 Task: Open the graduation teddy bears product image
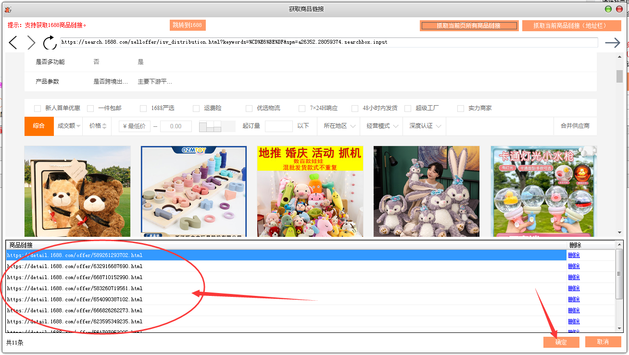(77, 191)
